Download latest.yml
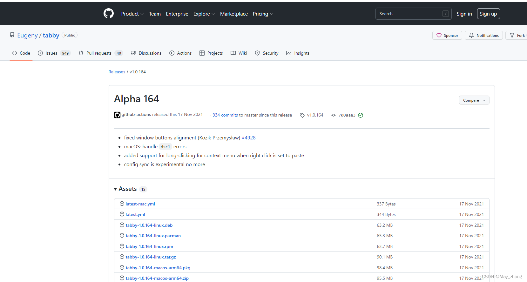This screenshot has width=527, height=282. click(135, 214)
